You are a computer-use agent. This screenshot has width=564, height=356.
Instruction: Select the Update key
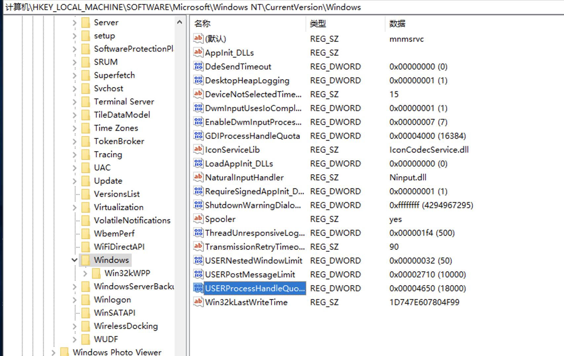point(108,181)
